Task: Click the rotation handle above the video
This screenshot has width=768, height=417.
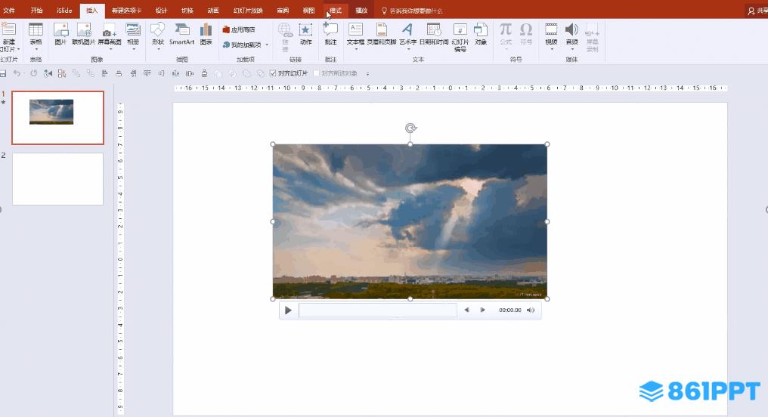Action: tap(410, 128)
